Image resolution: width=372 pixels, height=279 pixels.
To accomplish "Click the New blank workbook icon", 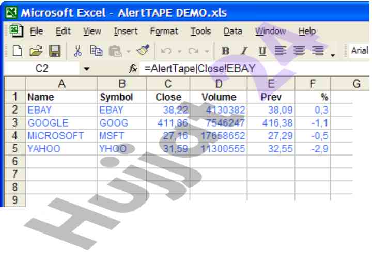I will tap(18, 51).
